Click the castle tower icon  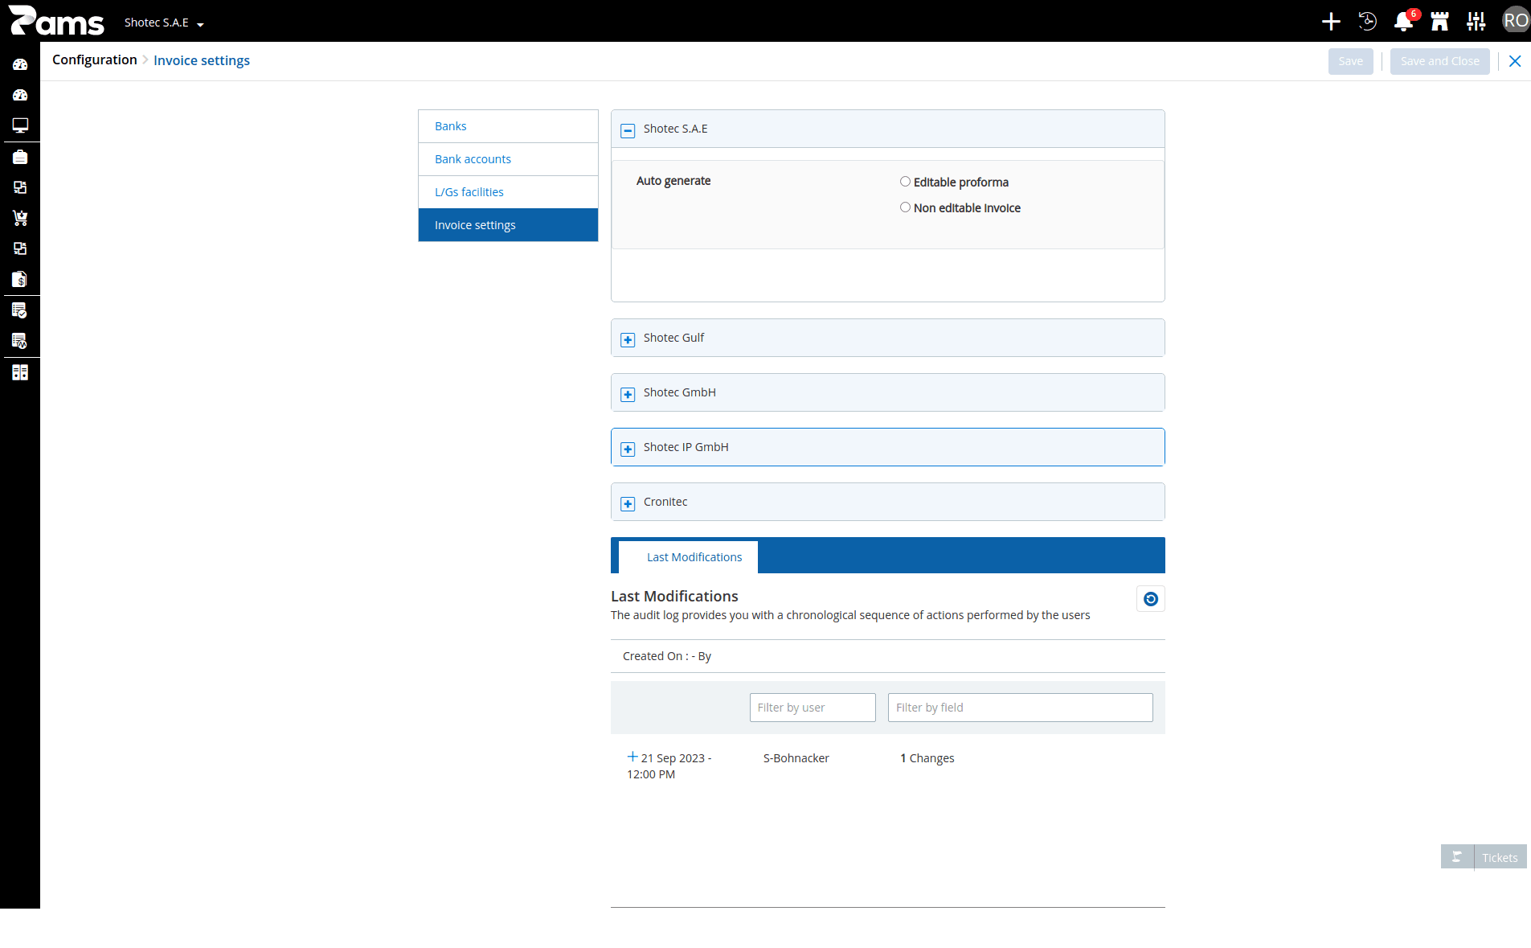pyautogui.click(x=1439, y=22)
